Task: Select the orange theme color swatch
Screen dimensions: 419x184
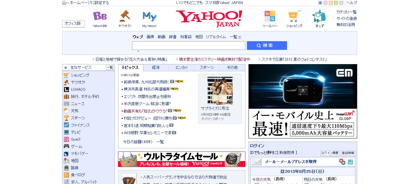Action: click(x=331, y=3)
